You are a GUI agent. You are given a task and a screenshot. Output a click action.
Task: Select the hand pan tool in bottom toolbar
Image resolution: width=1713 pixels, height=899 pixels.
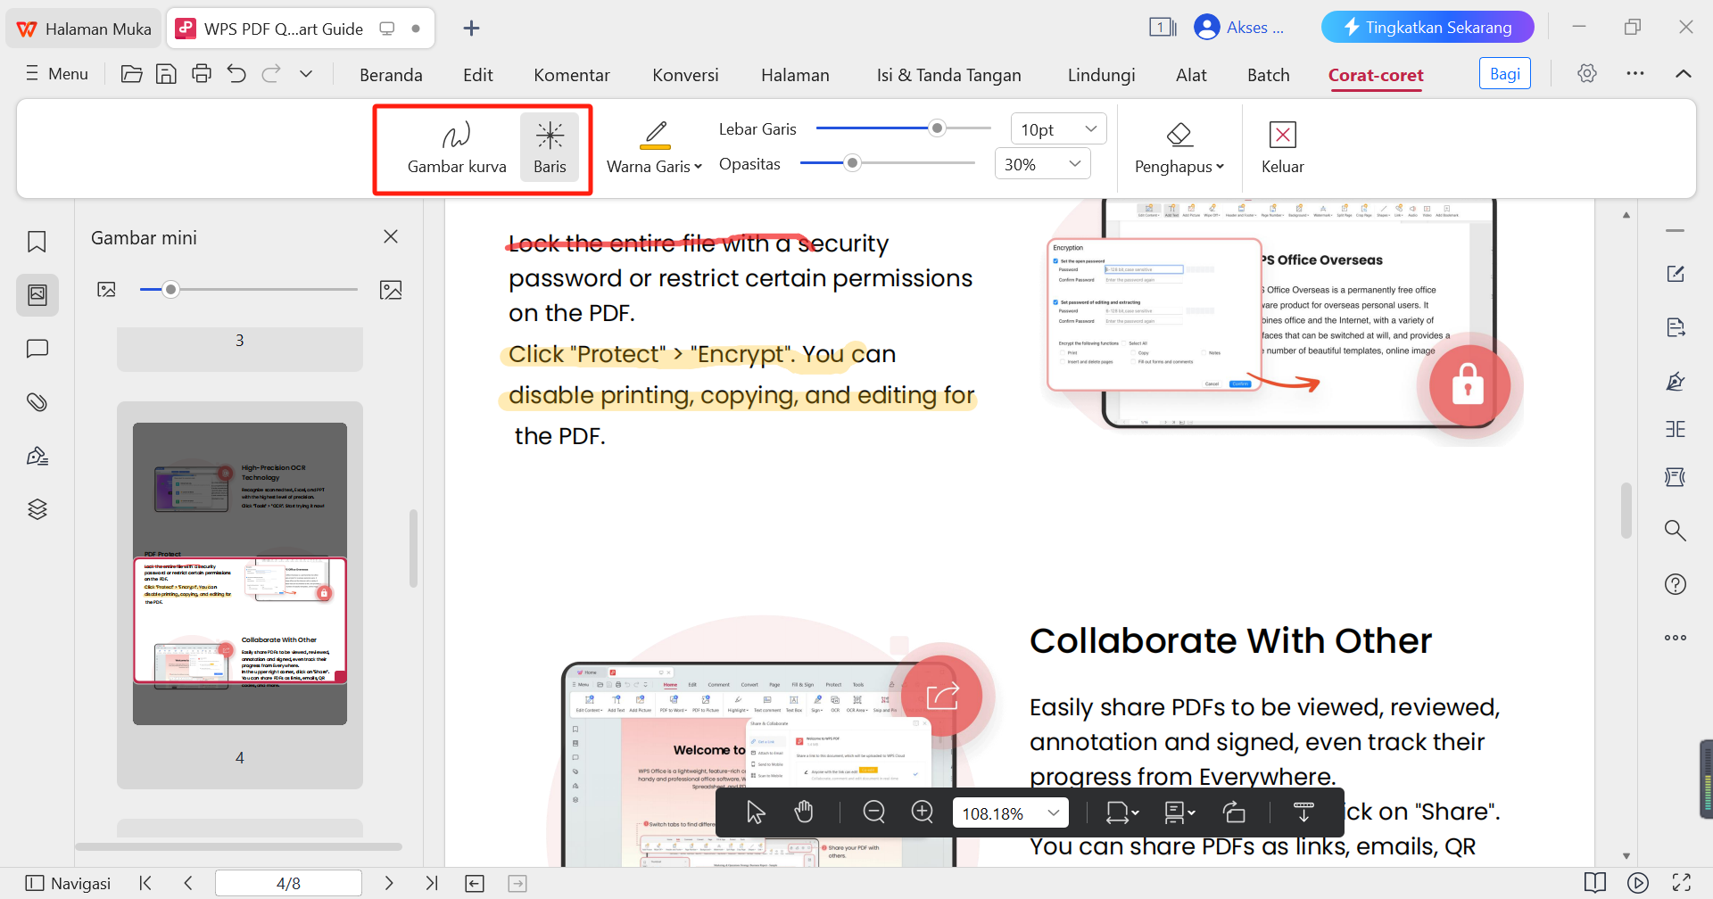(803, 812)
